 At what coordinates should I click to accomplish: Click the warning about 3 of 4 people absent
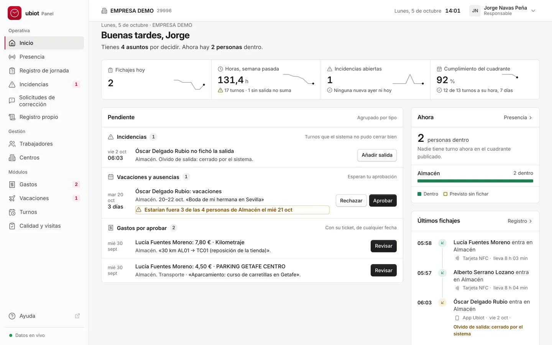232,210
